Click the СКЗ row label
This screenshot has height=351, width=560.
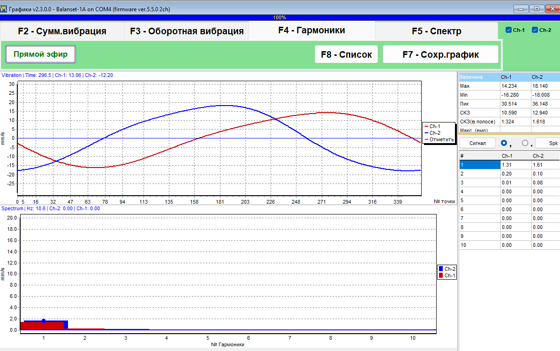(480, 113)
